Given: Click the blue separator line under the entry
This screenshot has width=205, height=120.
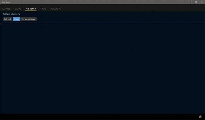Looking at the screenshot, I should 103,23.
